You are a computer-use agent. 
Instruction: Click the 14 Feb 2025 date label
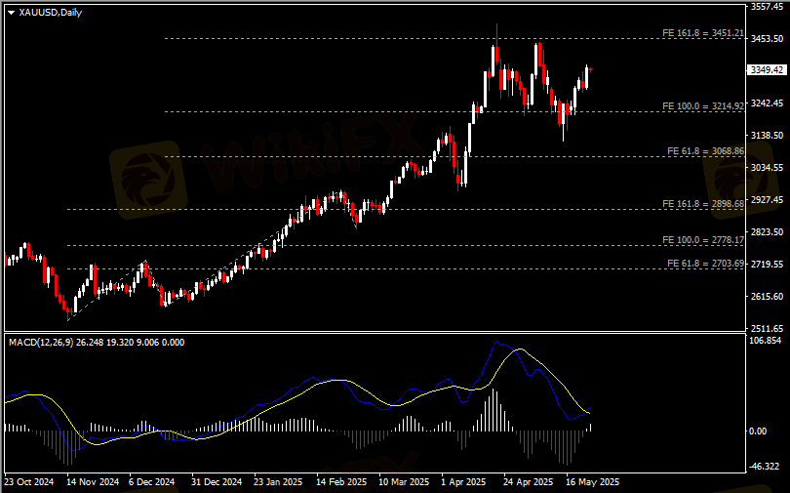341,482
